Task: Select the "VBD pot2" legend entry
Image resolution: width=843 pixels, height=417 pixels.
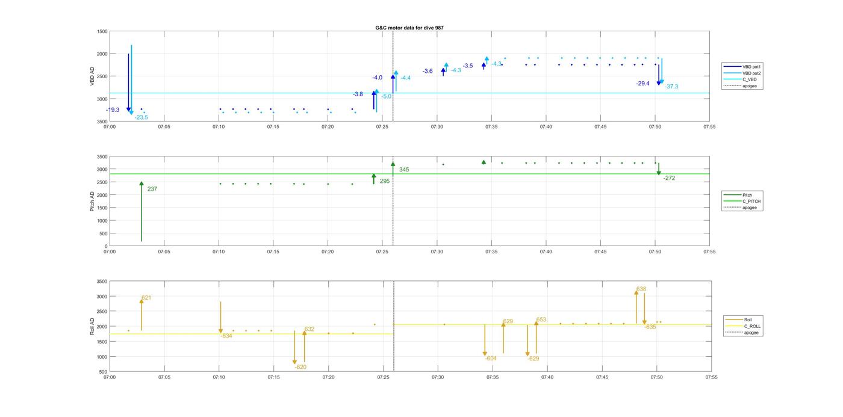Action: pyautogui.click(x=742, y=73)
